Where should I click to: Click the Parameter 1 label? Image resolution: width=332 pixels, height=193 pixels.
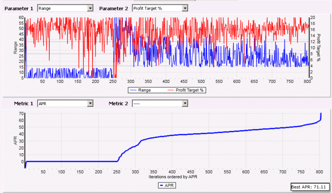point(19,8)
